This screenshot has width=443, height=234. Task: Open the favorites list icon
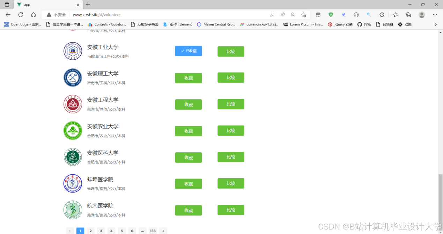(396, 15)
